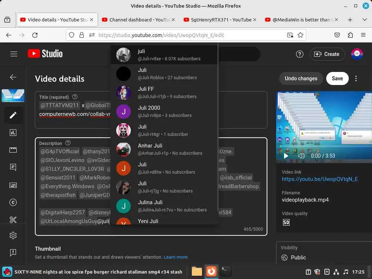Select the @Juli-rt4gr channel suggestion
This screenshot has width=372, height=279.
(164, 130)
